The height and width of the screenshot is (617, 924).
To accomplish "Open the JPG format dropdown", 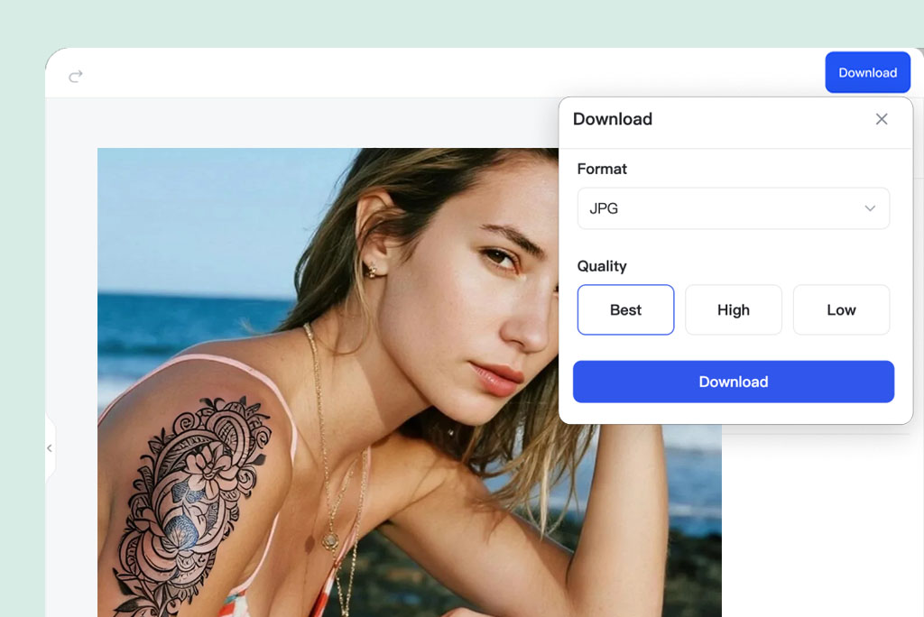I will [x=733, y=208].
